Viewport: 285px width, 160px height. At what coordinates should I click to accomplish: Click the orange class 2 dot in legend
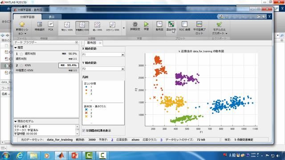(86, 90)
